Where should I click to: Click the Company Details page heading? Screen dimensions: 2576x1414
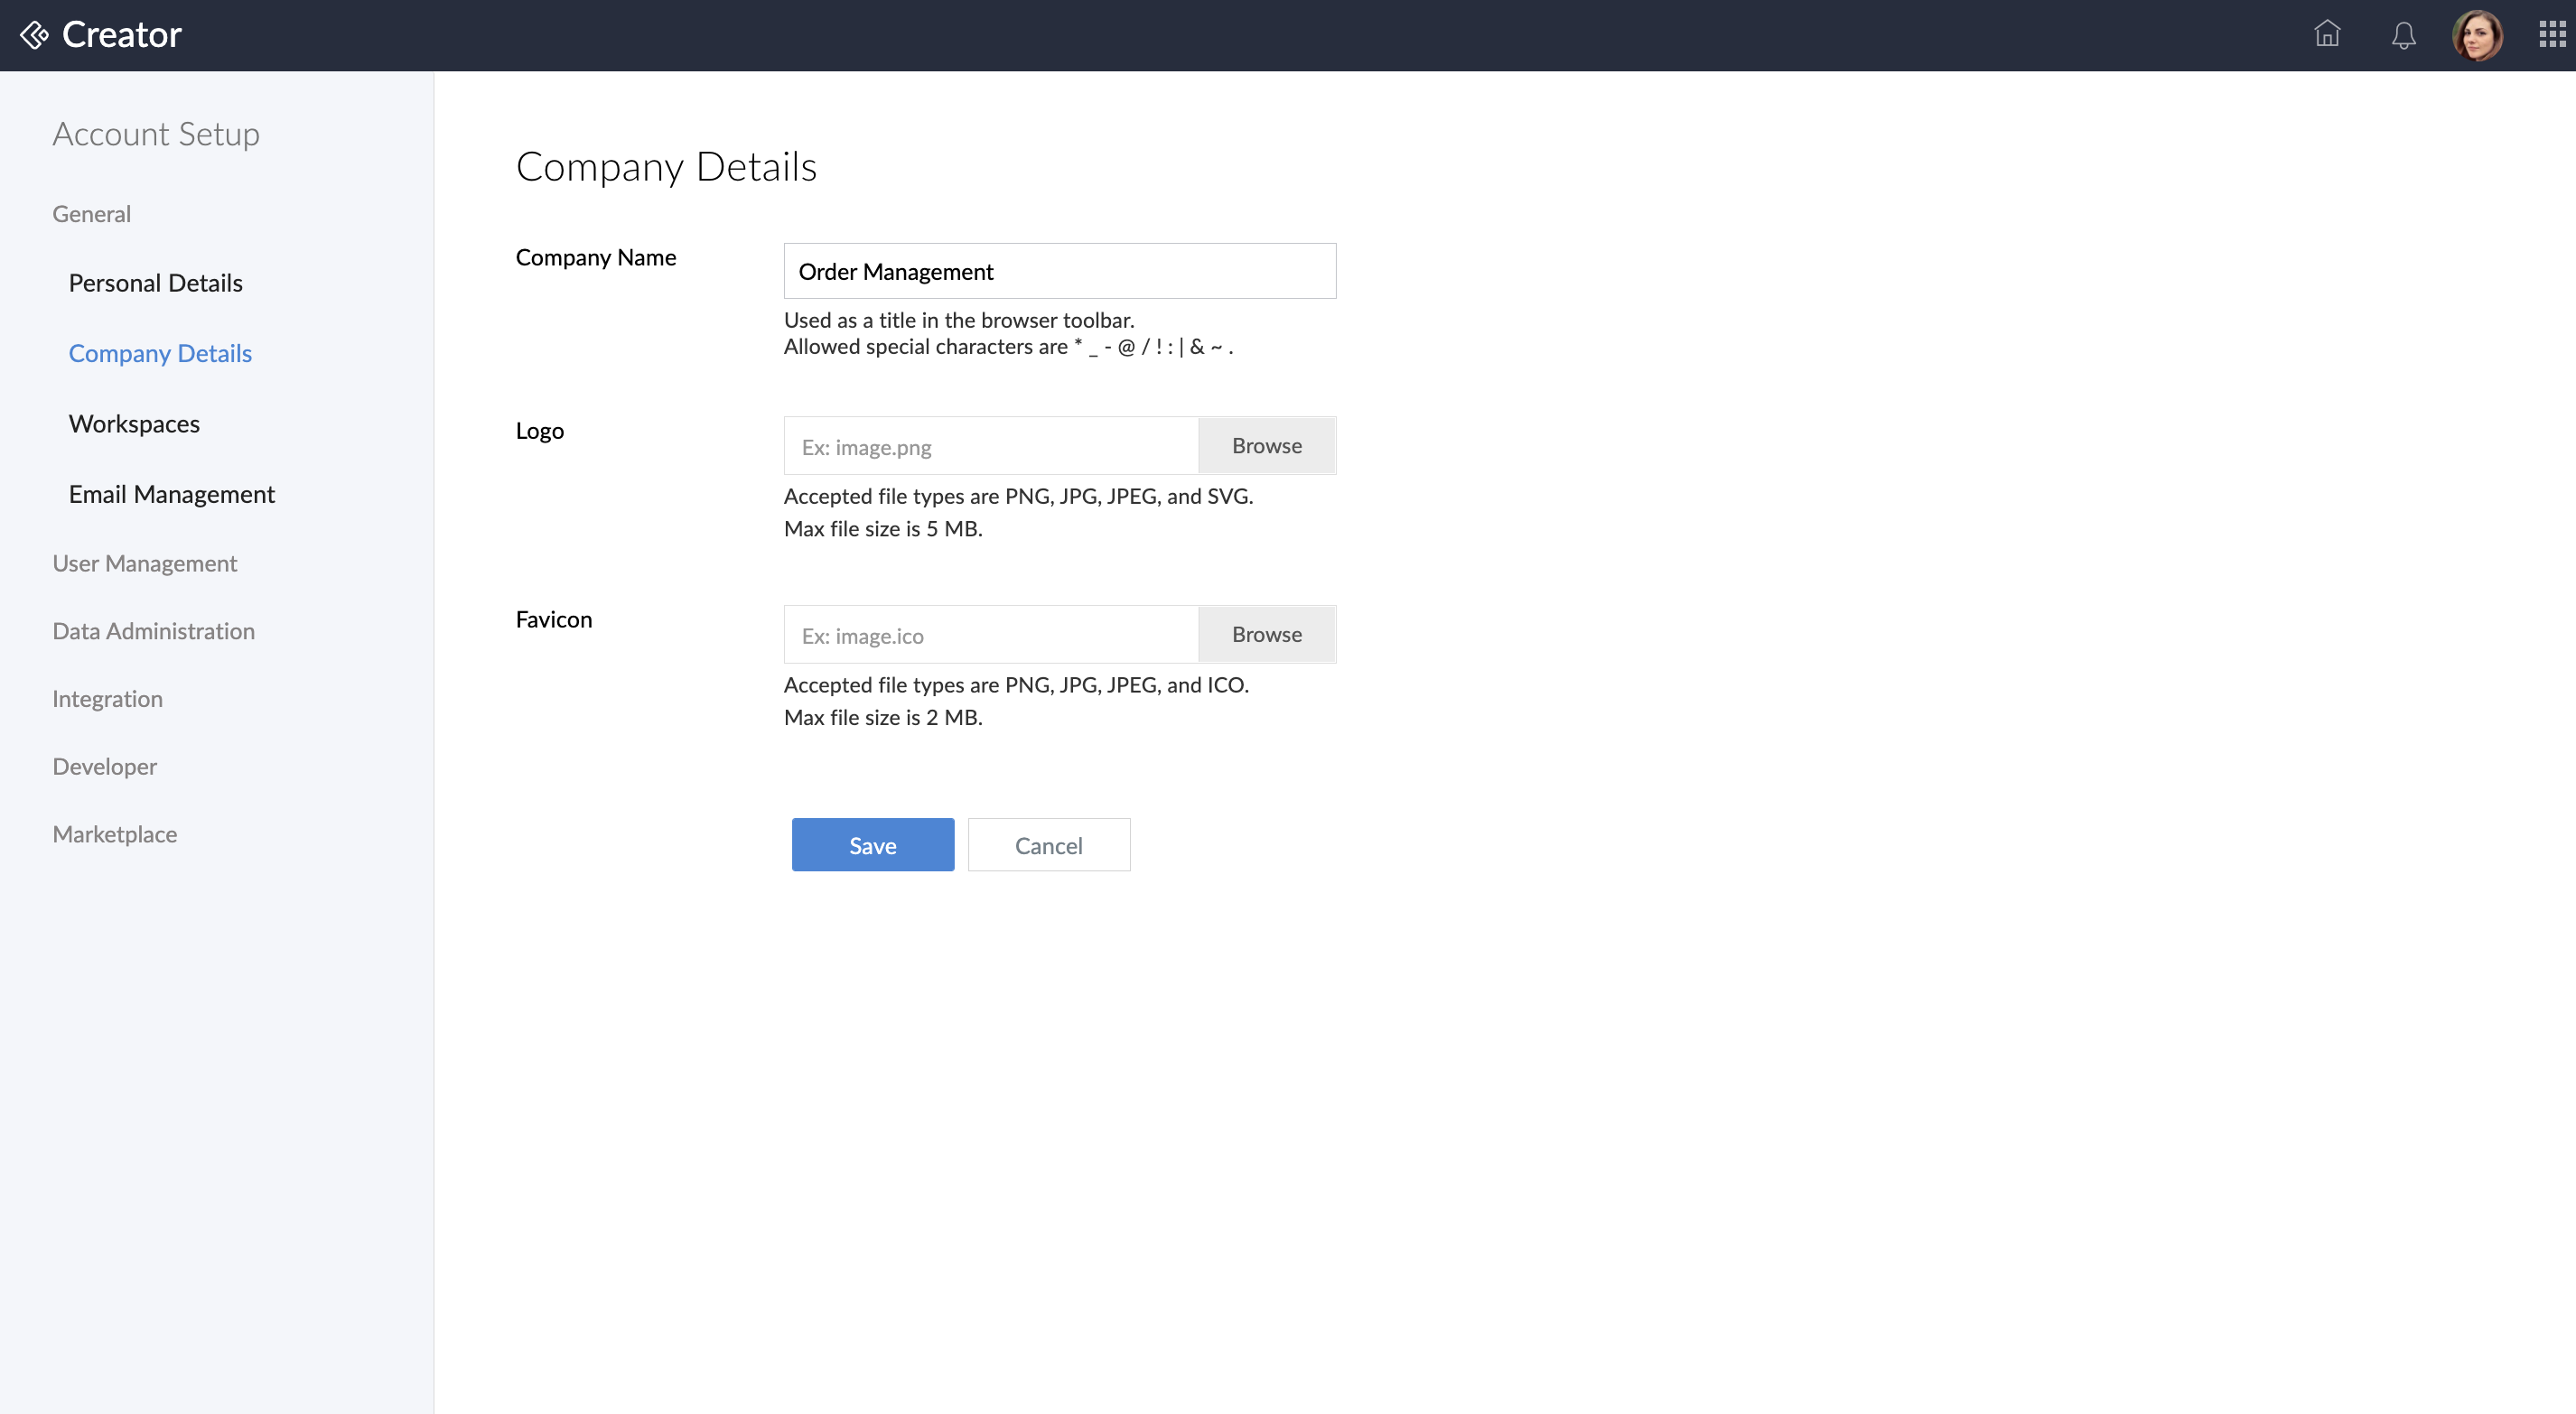666,167
